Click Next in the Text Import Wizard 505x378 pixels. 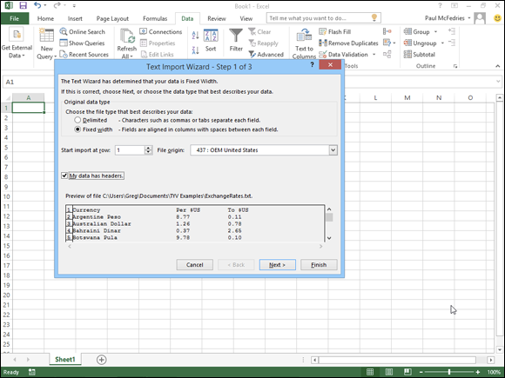(277, 265)
